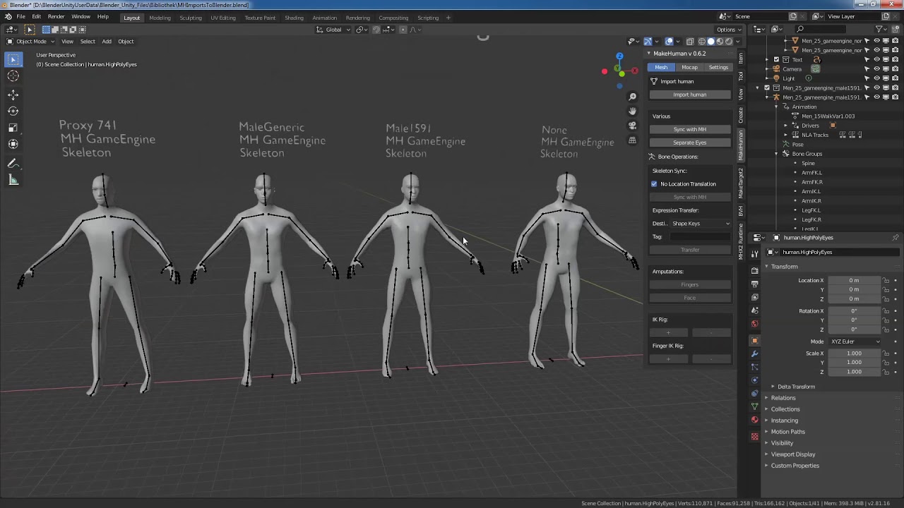Click the Sync with MH button under Various
Image resolution: width=904 pixels, height=508 pixels.
tap(690, 129)
